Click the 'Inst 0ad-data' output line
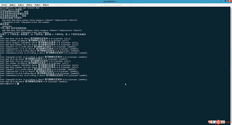Screen dimensions: 232x125 pyautogui.click(x=36, y=39)
